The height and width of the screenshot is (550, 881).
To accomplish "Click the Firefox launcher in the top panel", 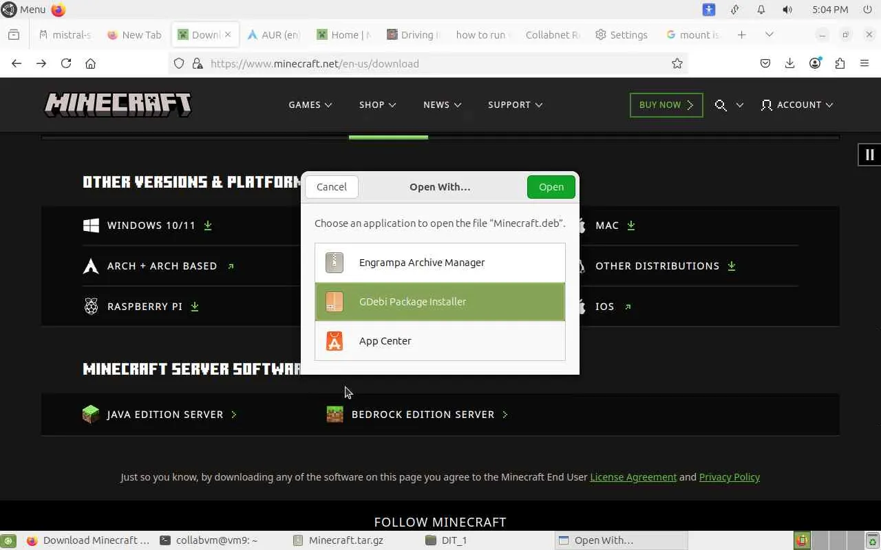I will tap(59, 10).
